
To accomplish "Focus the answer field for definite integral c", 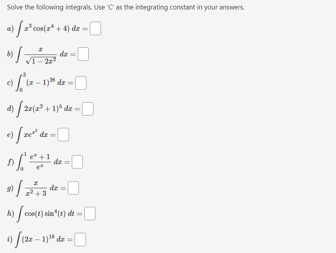I will tap(81, 83).
